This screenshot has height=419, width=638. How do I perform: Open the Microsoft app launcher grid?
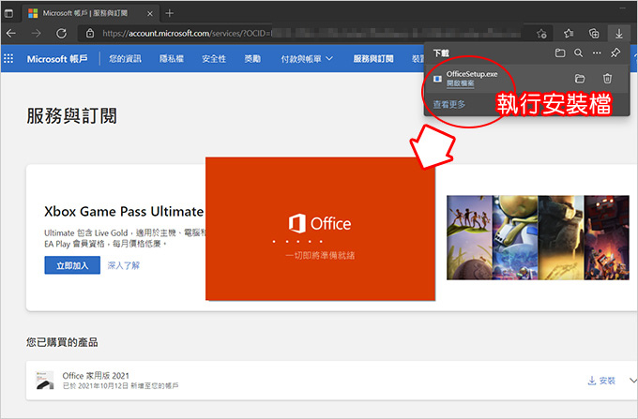point(8,58)
